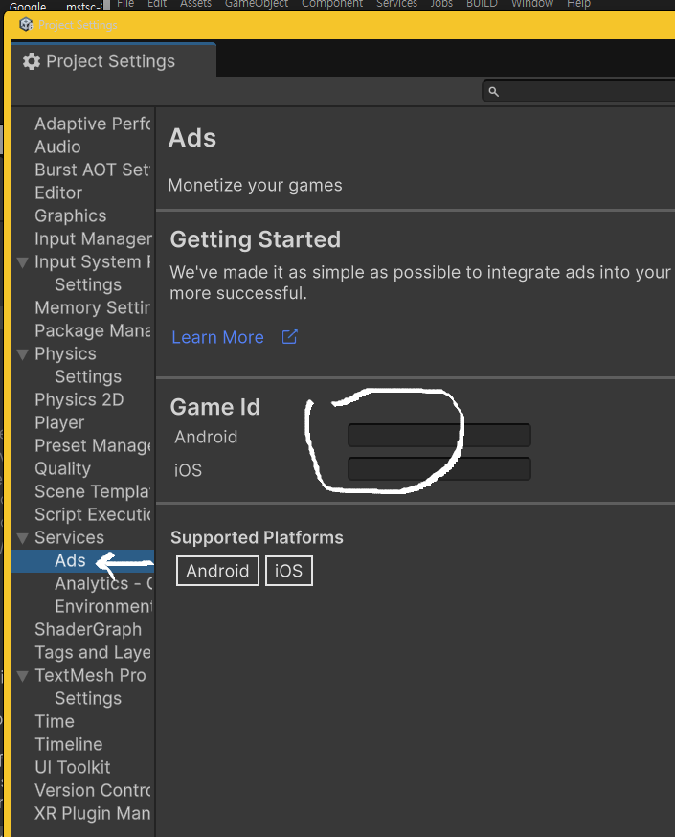Open the Assets menu
Image resolution: width=675 pixels, height=837 pixels.
pos(196,4)
